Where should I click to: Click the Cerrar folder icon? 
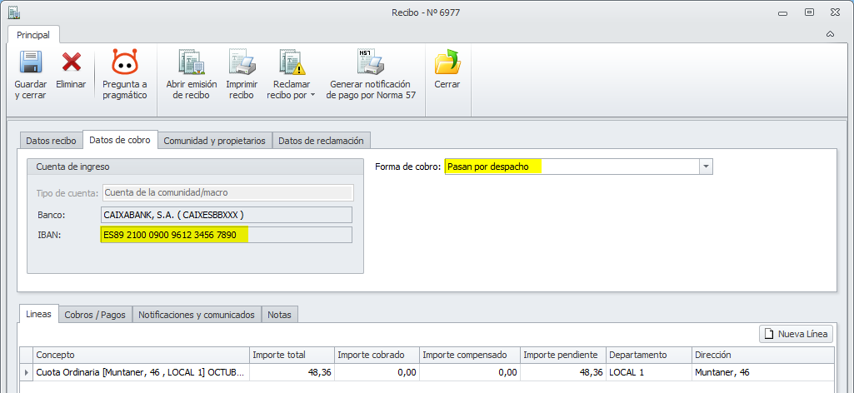447,62
